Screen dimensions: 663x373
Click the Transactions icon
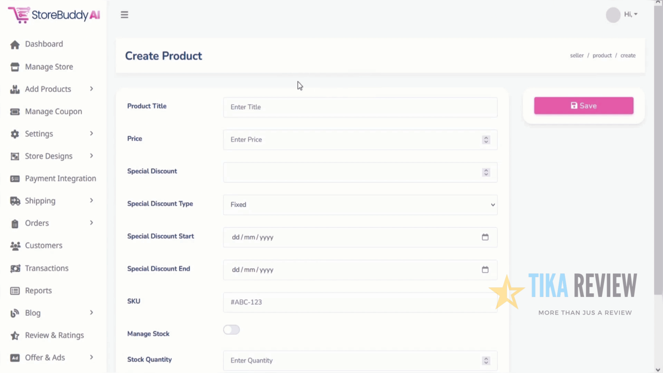[15, 268]
